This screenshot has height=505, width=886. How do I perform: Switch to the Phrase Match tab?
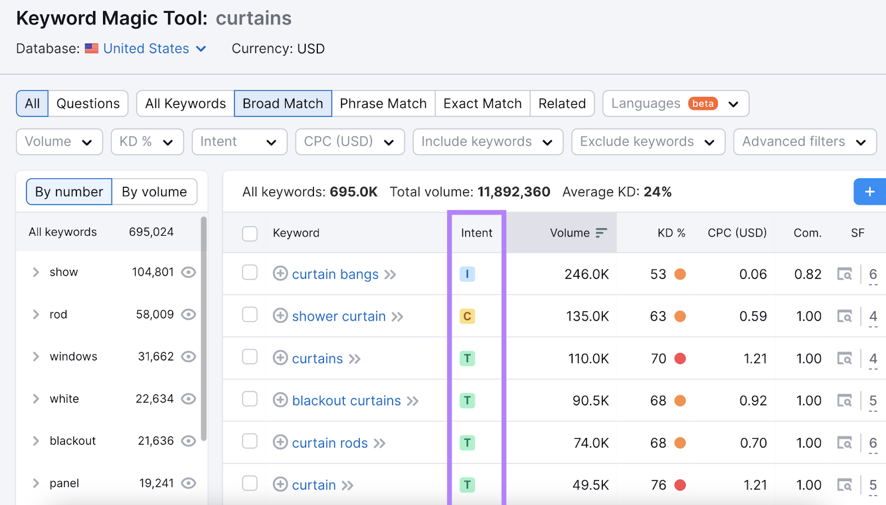(x=383, y=103)
